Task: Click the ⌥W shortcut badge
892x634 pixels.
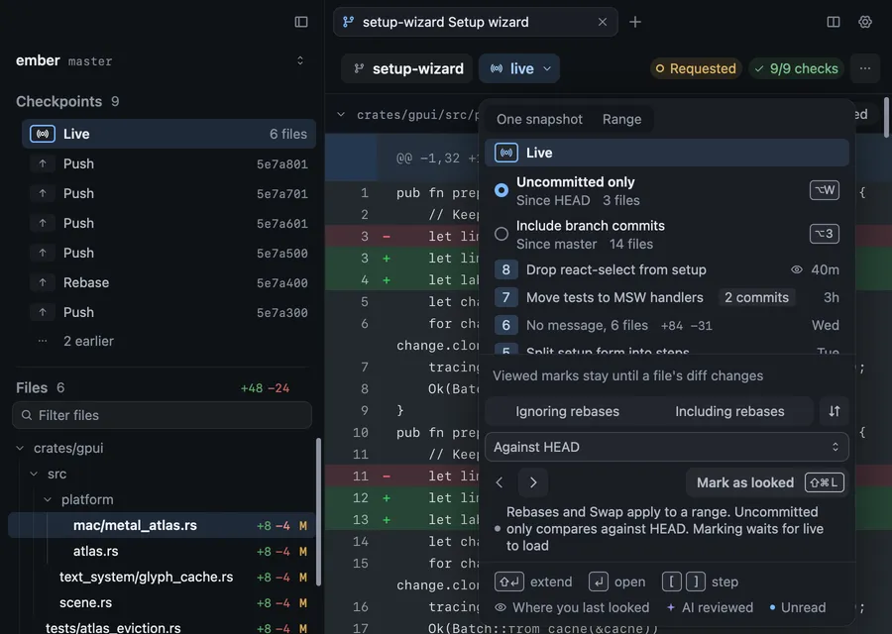Action: click(825, 190)
